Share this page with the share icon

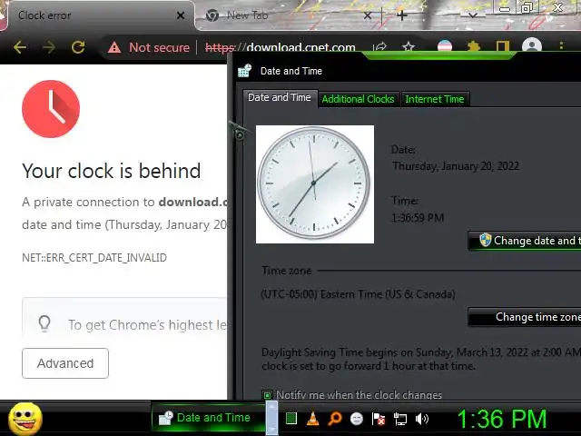tap(380, 47)
